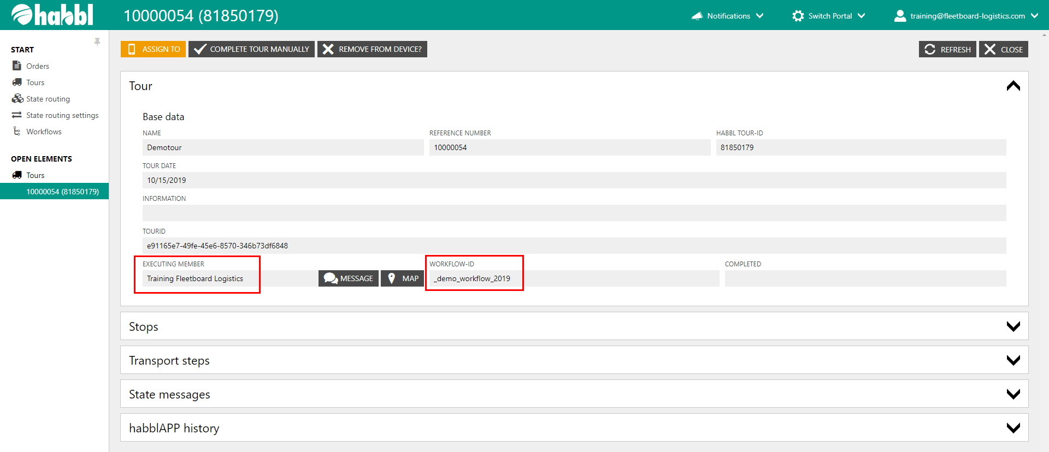Screen dimensions: 1049x452
Task: Expand the habblAPP history section
Action: (1013, 428)
